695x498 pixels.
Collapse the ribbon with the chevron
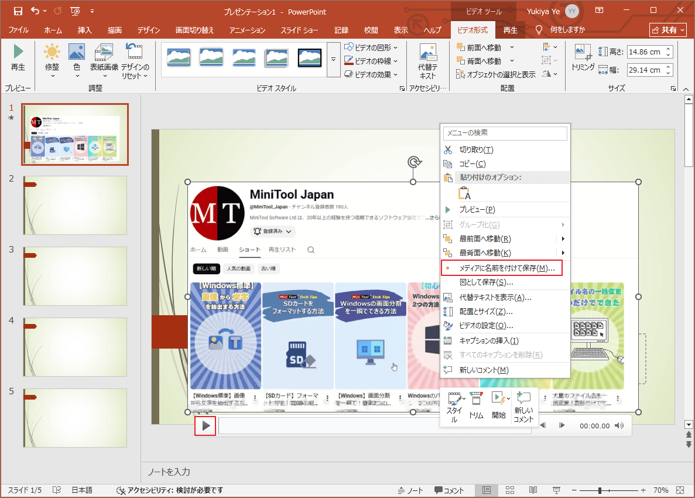coord(686,89)
